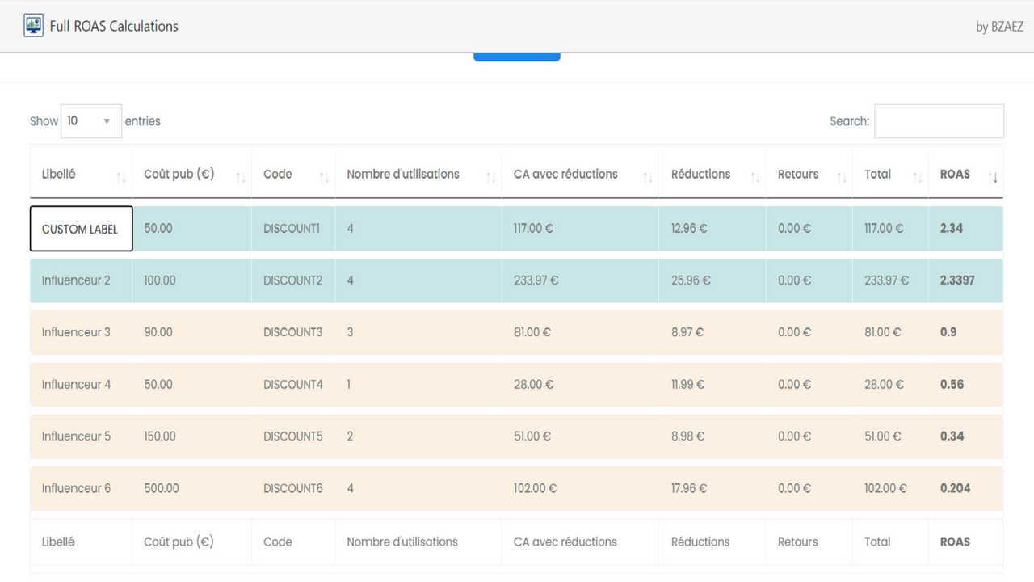1034x582 pixels.
Task: Click the DISCOUNT3 code cell
Action: click(293, 332)
